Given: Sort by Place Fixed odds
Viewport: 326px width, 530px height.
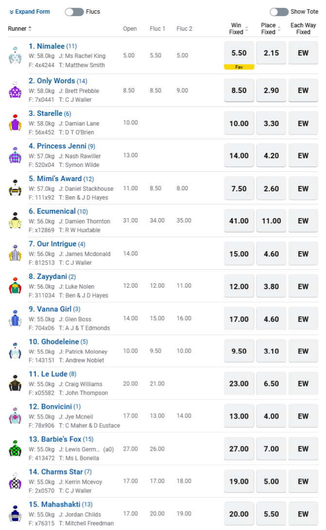Looking at the screenshot, I should [271, 29].
